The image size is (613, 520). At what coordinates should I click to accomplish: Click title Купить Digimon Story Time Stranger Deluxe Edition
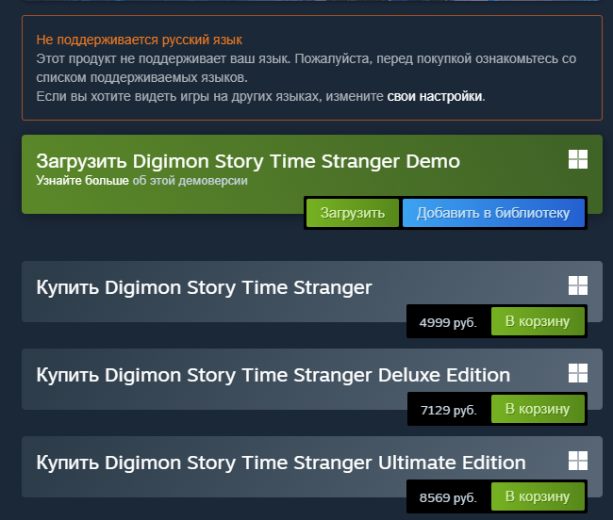[x=273, y=375]
